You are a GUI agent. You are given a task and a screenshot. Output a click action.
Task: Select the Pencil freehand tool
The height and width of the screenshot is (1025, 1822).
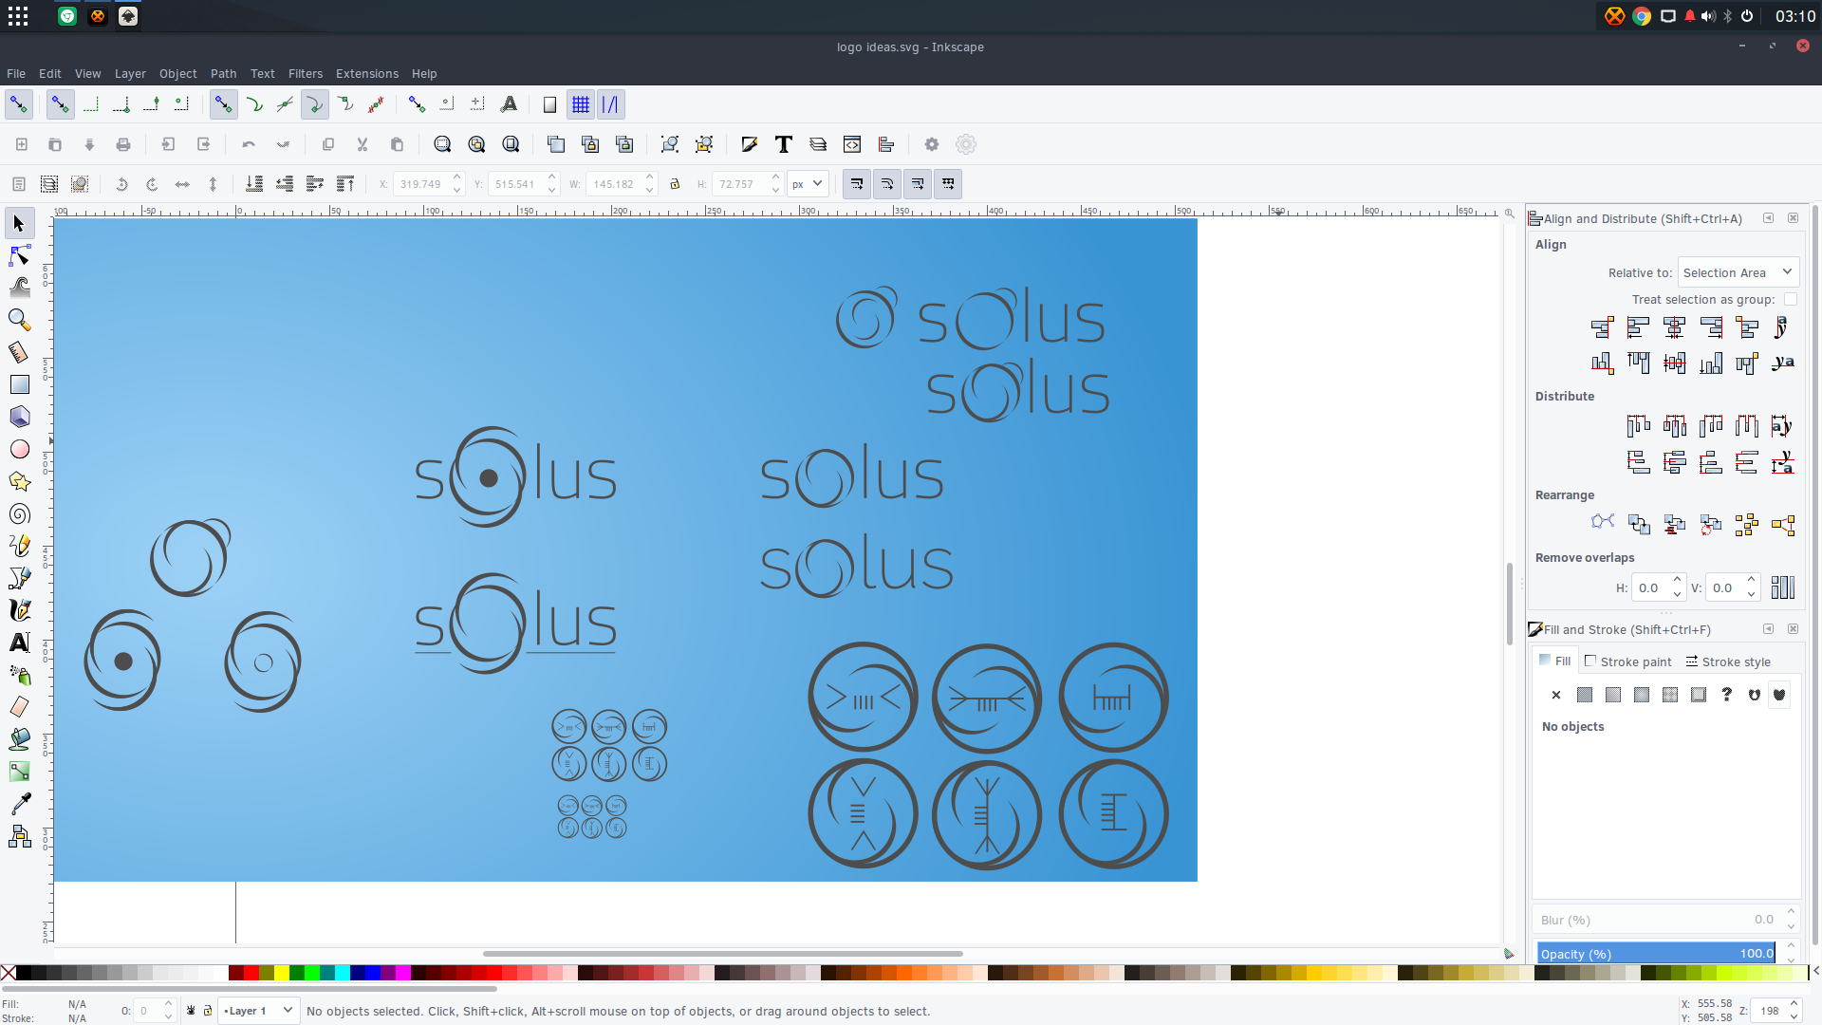[x=19, y=546]
